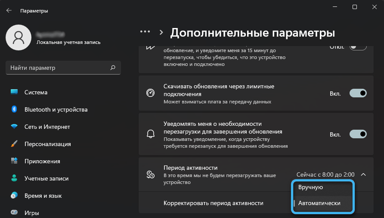Select Автоматически in the dropdown list
Screen dimensions: 384x218
(319, 203)
